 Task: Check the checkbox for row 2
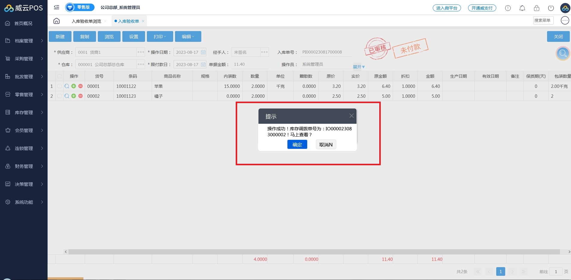pyautogui.click(x=60, y=96)
